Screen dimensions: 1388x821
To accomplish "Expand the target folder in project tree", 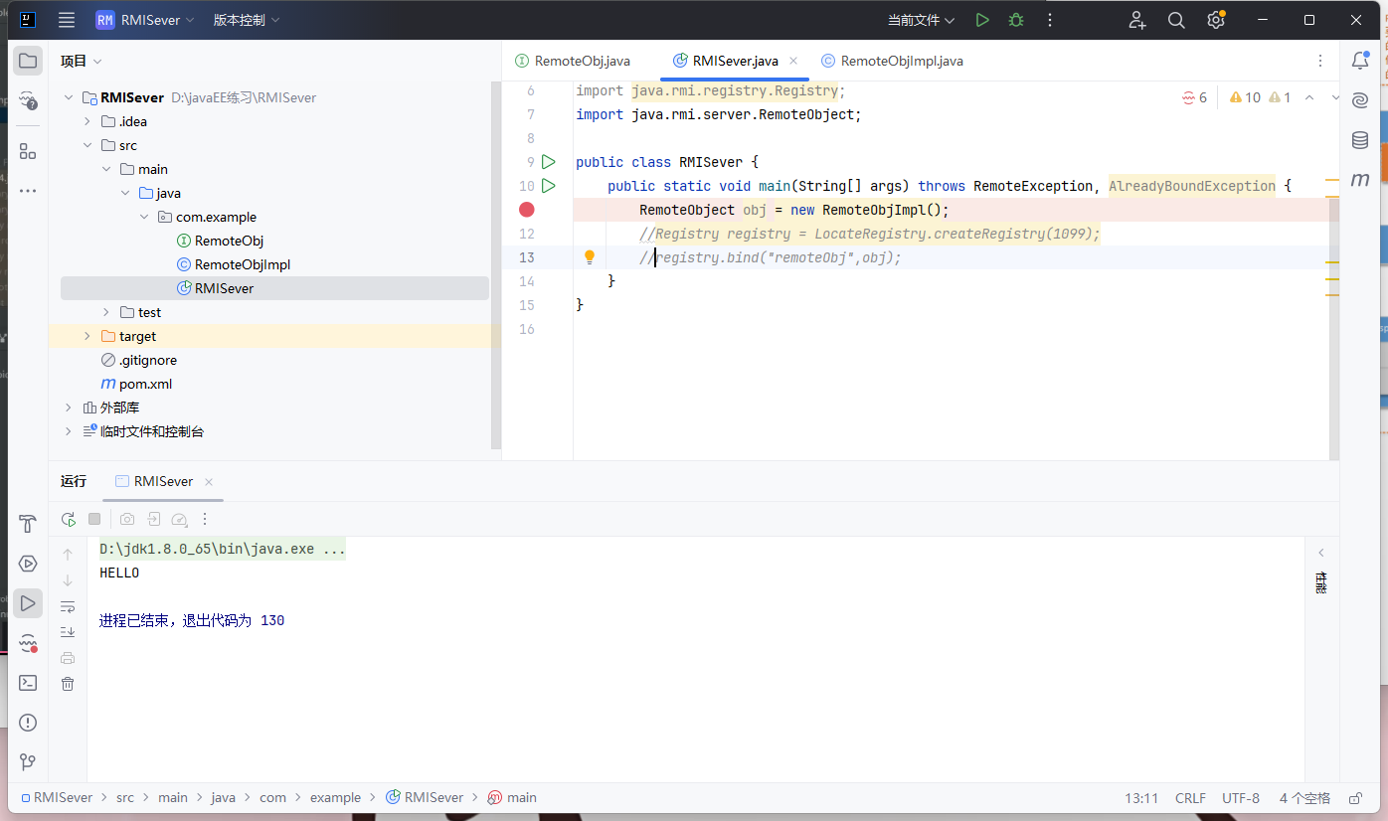I will click(87, 336).
